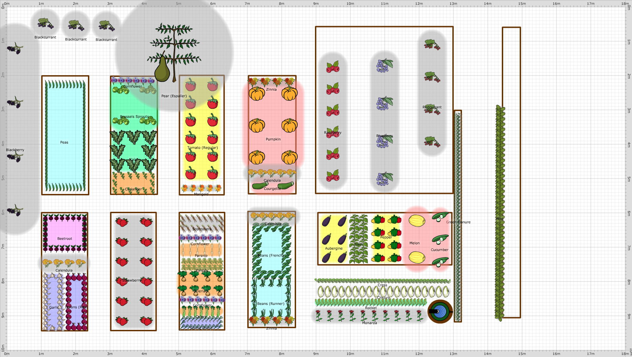Image resolution: width=632 pixels, height=357 pixels.
Task: Click the Cress row label
Action: click(382, 285)
